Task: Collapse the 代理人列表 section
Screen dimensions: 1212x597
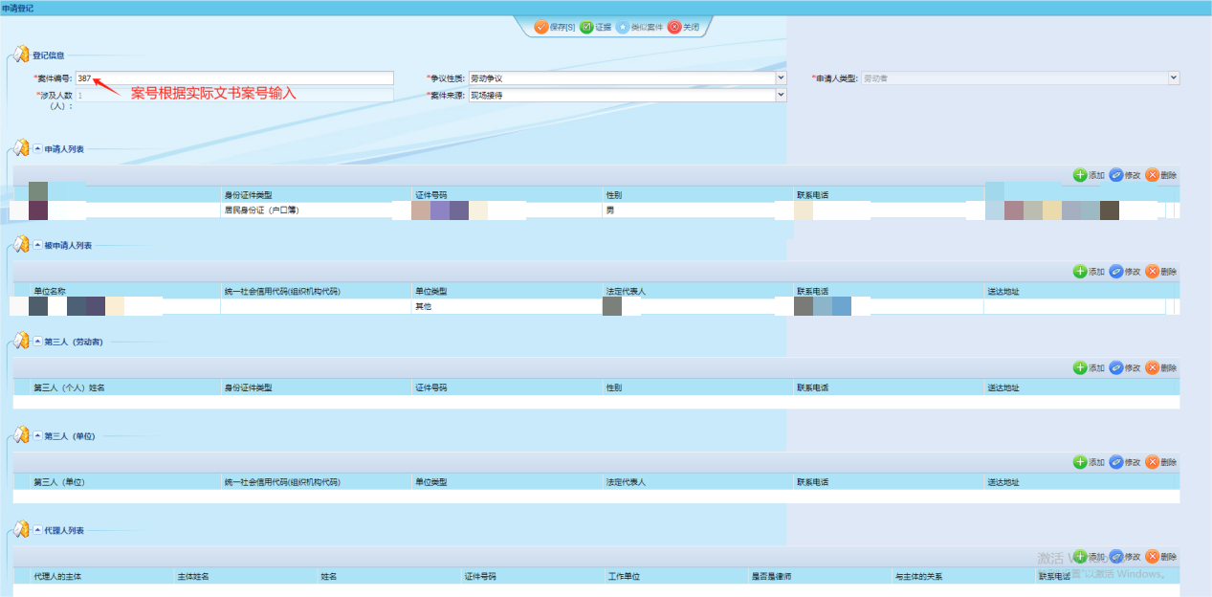Action: [x=37, y=530]
